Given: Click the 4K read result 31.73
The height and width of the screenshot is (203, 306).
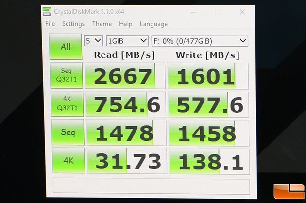Looking at the screenshot, I should [127, 161].
